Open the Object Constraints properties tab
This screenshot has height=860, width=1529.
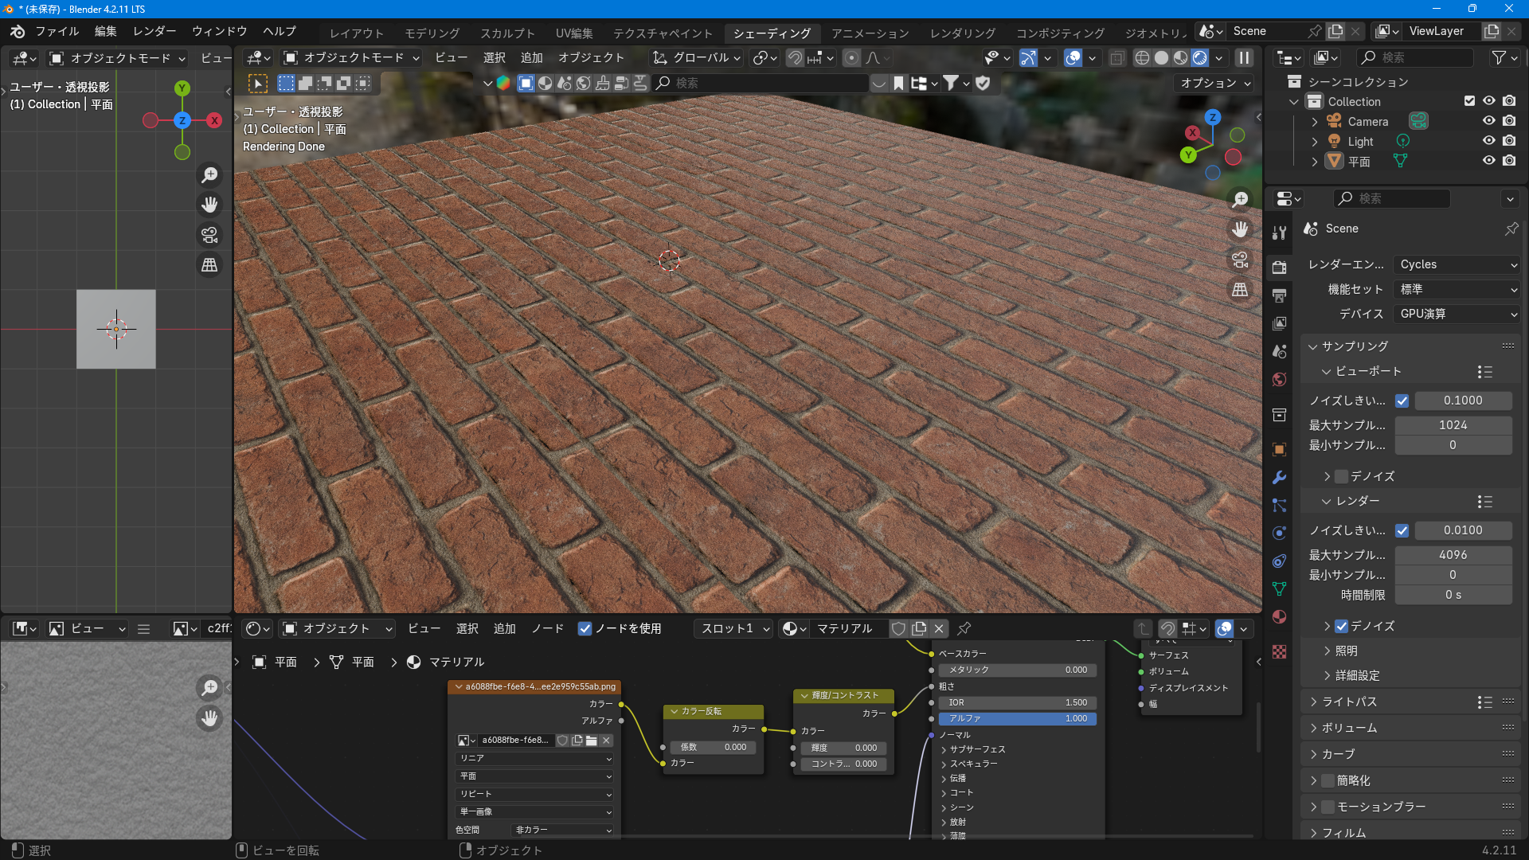[1279, 561]
